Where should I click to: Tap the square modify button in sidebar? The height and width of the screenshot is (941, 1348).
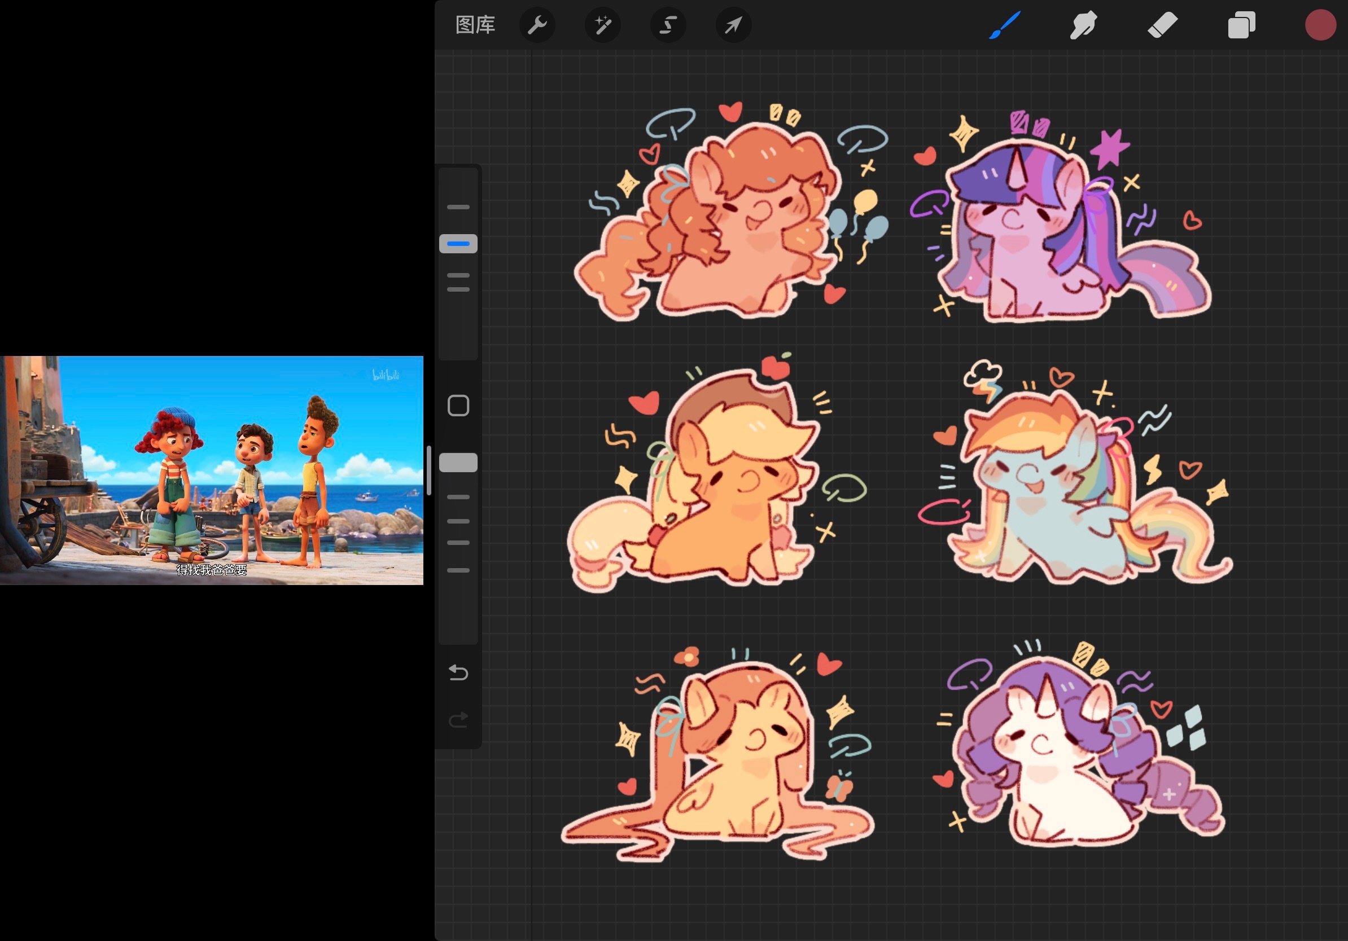458,406
